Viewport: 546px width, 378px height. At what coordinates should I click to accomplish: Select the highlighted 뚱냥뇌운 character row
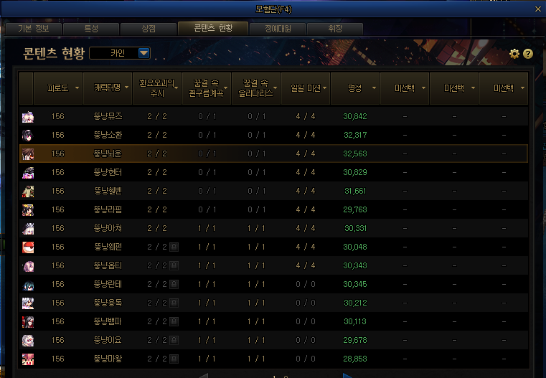(x=273, y=153)
